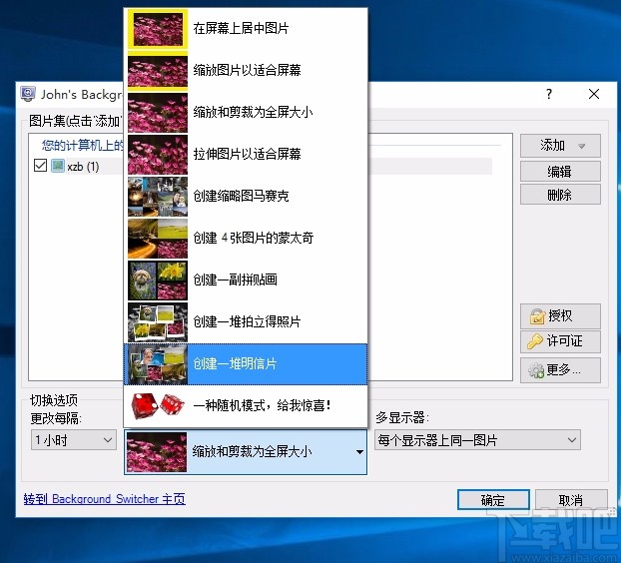Click the 您的计算机上的 group header text

[x=83, y=146]
